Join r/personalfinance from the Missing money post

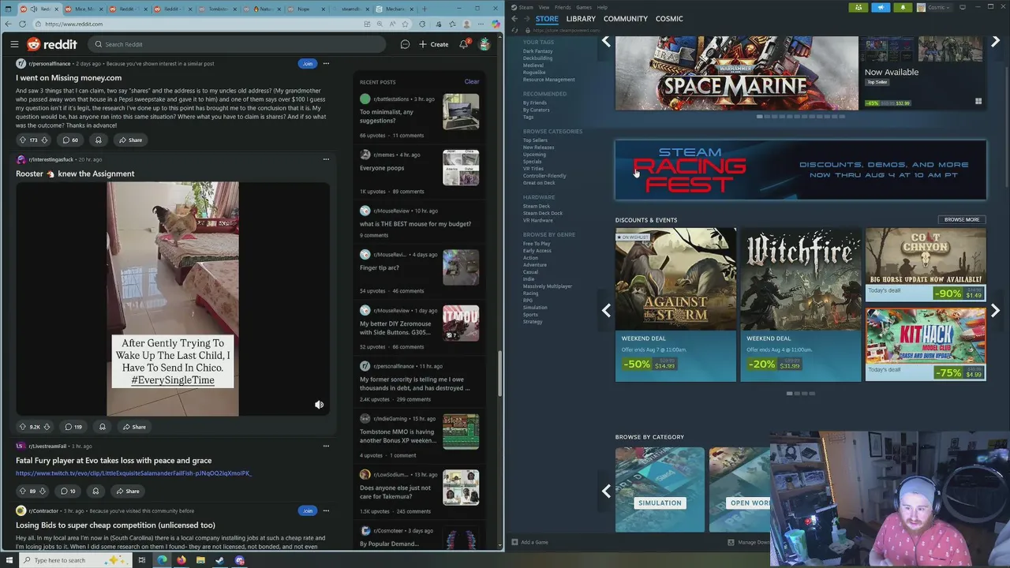point(307,63)
